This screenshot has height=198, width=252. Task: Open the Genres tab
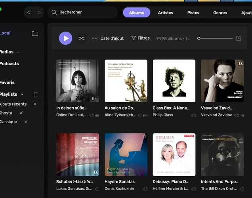(x=220, y=13)
